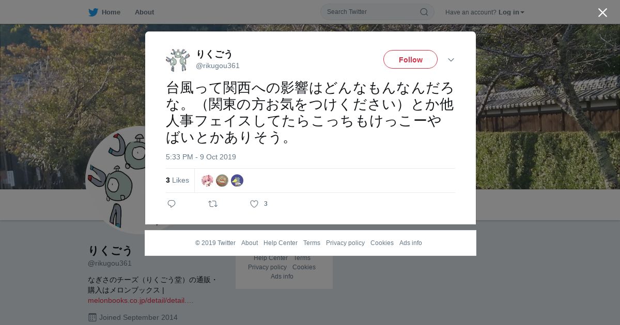Open the tweet timestamp 5:33 PM link
The height and width of the screenshot is (325, 620).
point(201,157)
